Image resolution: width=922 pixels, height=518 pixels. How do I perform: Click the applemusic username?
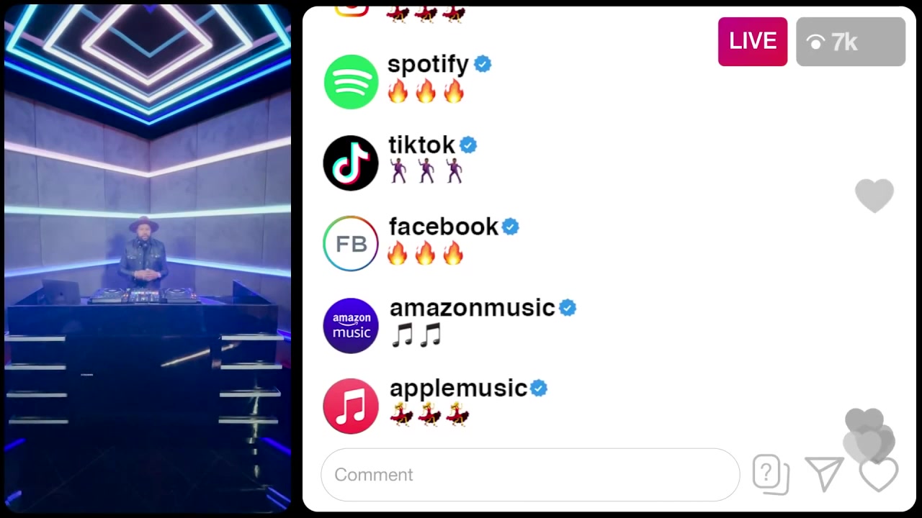[x=458, y=388]
